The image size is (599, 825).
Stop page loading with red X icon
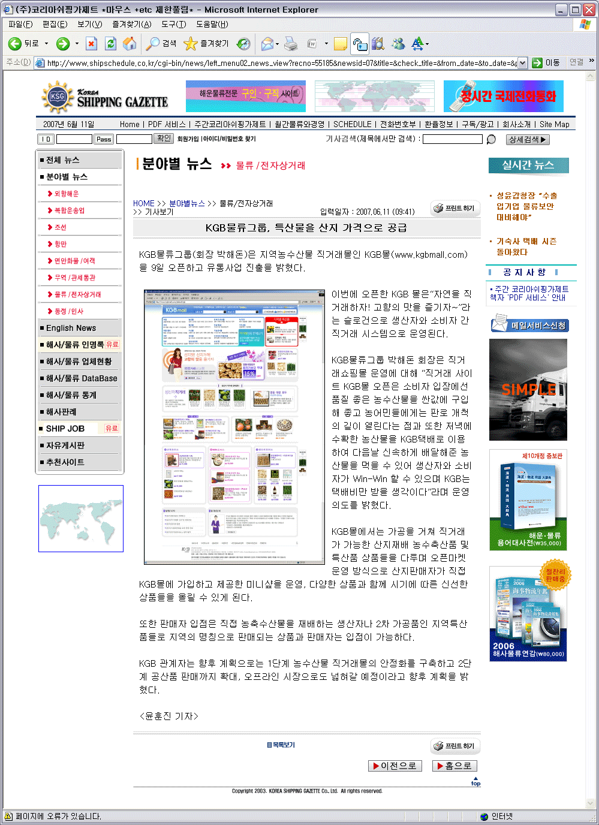click(91, 43)
